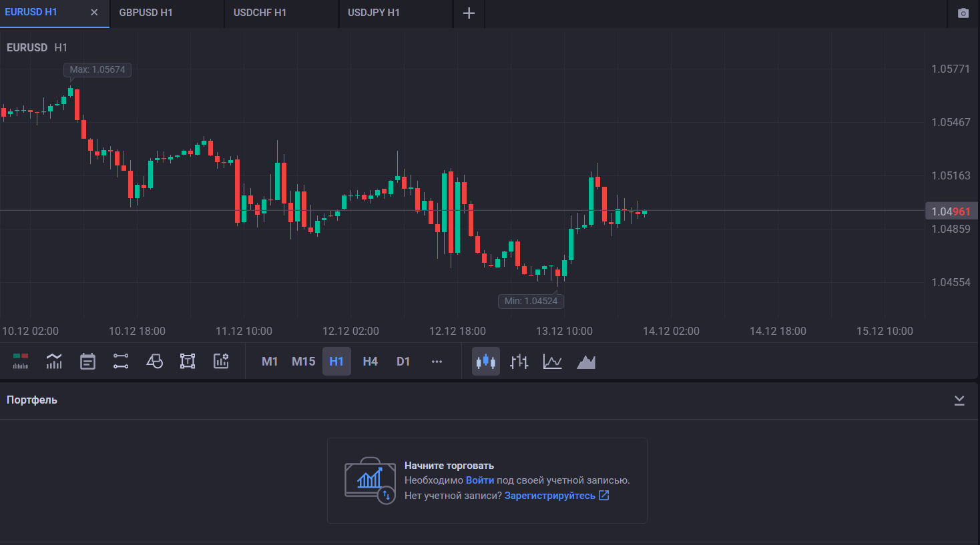Select the H4 timeframe
Screen dimensions: 980x545
(x=371, y=362)
